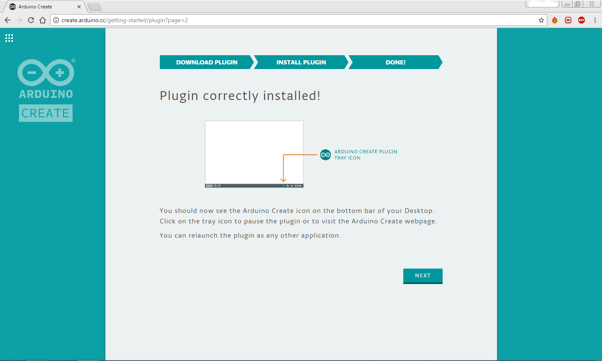Open the apps grid icon in the sidebar
Viewport: 602px width, 361px height.
coord(9,38)
